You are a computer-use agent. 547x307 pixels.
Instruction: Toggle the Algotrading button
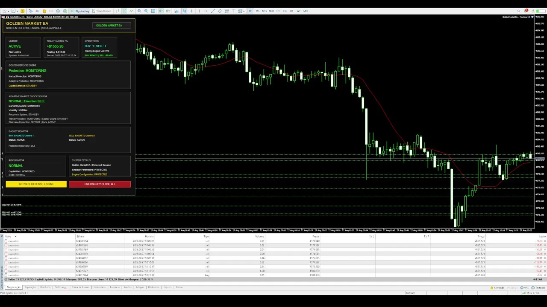(80, 11)
